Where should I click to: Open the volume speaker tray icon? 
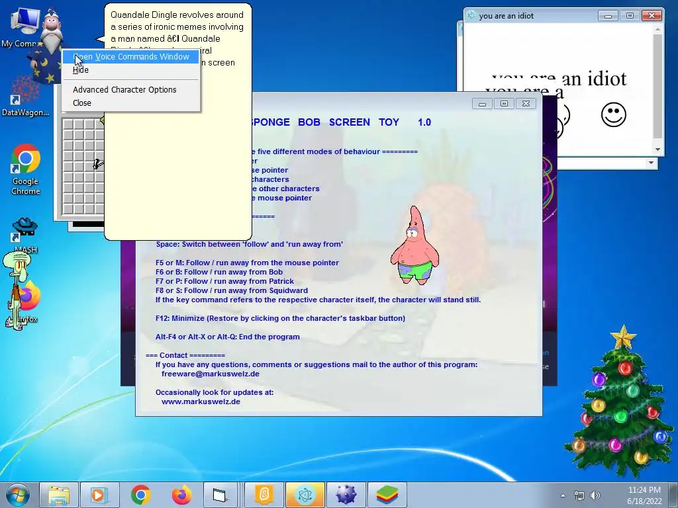pyautogui.click(x=595, y=495)
